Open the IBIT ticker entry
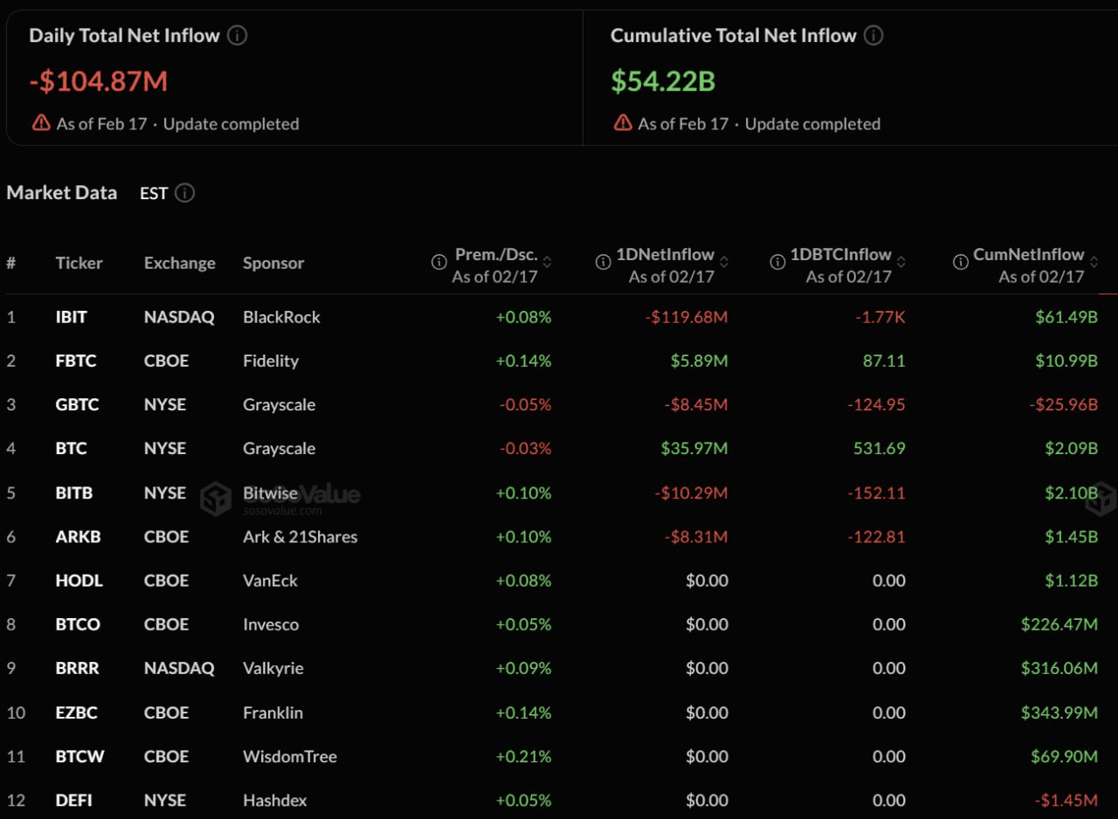 point(71,317)
